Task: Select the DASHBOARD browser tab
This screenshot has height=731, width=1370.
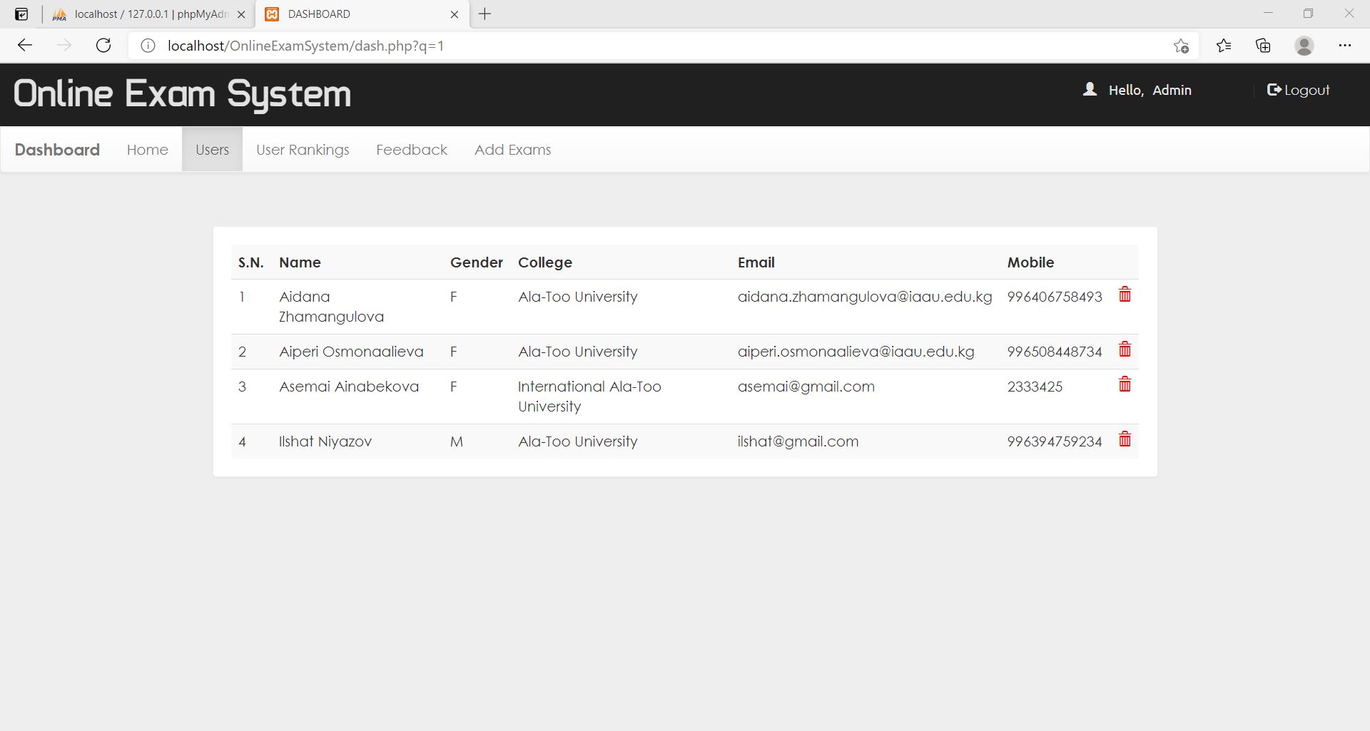Action: pyautogui.click(x=362, y=14)
